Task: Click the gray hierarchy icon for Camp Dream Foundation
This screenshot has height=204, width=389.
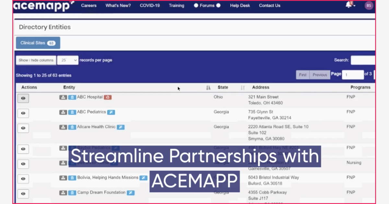Action: [63, 192]
